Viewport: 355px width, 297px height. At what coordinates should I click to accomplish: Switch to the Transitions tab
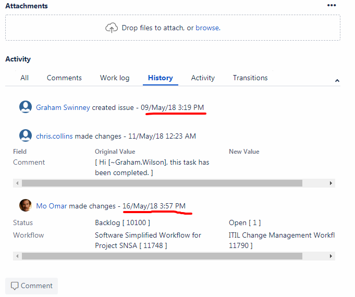point(250,78)
